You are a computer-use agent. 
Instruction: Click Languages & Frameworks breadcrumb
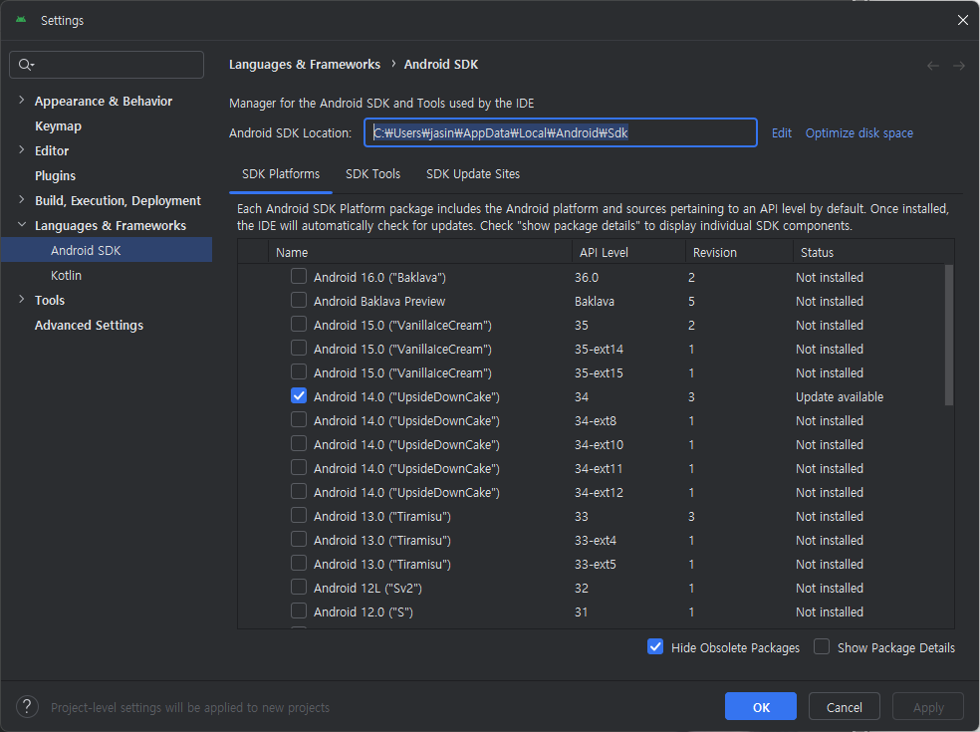(x=305, y=65)
